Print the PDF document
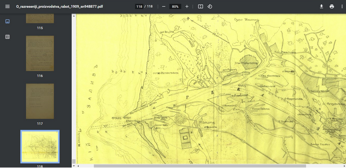Viewport: 346px width, 168px height. coord(332,6)
